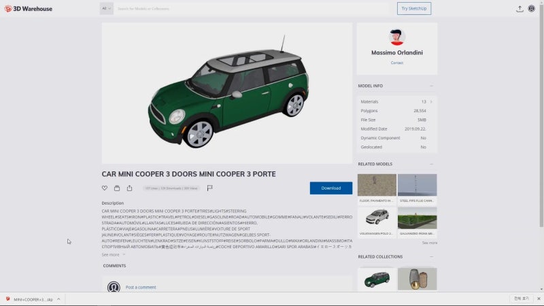The height and width of the screenshot is (306, 544).
Task: Open the green car related collection
Action: [377, 279]
